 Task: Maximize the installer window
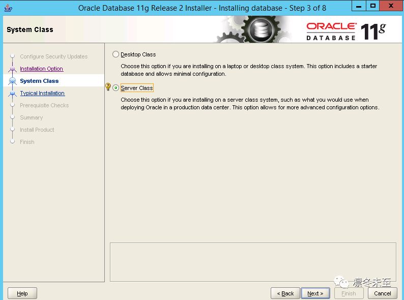[372, 6]
